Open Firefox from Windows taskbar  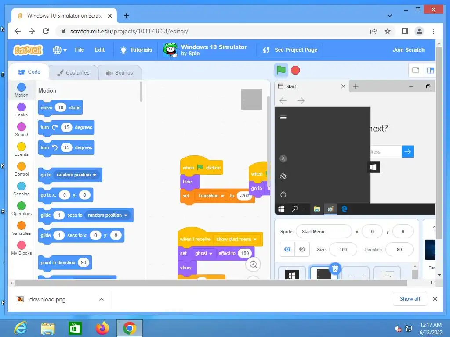click(x=102, y=328)
